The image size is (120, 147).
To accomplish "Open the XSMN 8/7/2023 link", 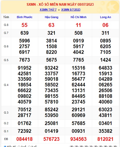I will (x=71, y=10).
